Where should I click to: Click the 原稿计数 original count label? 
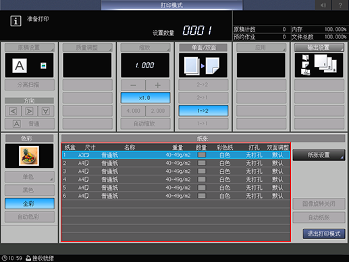pyautogui.click(x=244, y=29)
